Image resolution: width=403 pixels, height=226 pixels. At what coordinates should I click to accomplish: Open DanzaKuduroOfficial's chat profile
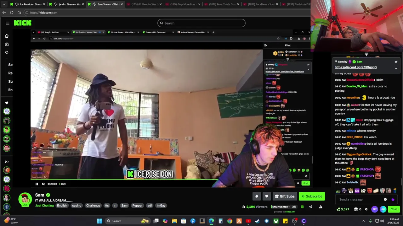pyautogui.click(x=360, y=80)
